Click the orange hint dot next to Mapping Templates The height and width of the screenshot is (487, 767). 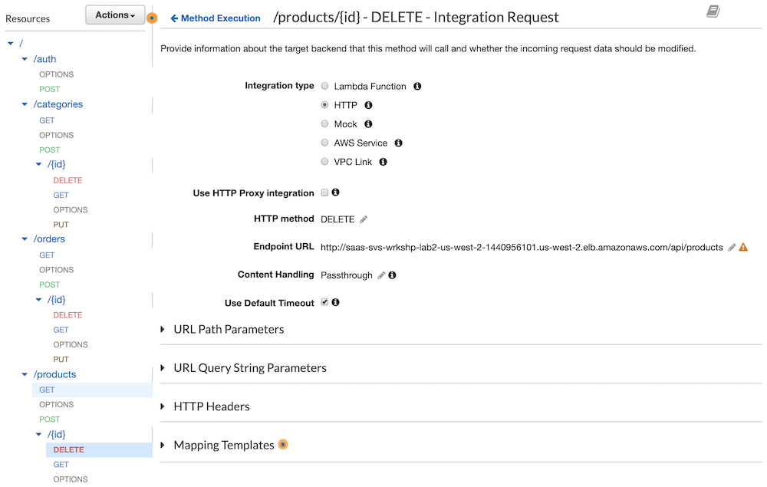283,444
